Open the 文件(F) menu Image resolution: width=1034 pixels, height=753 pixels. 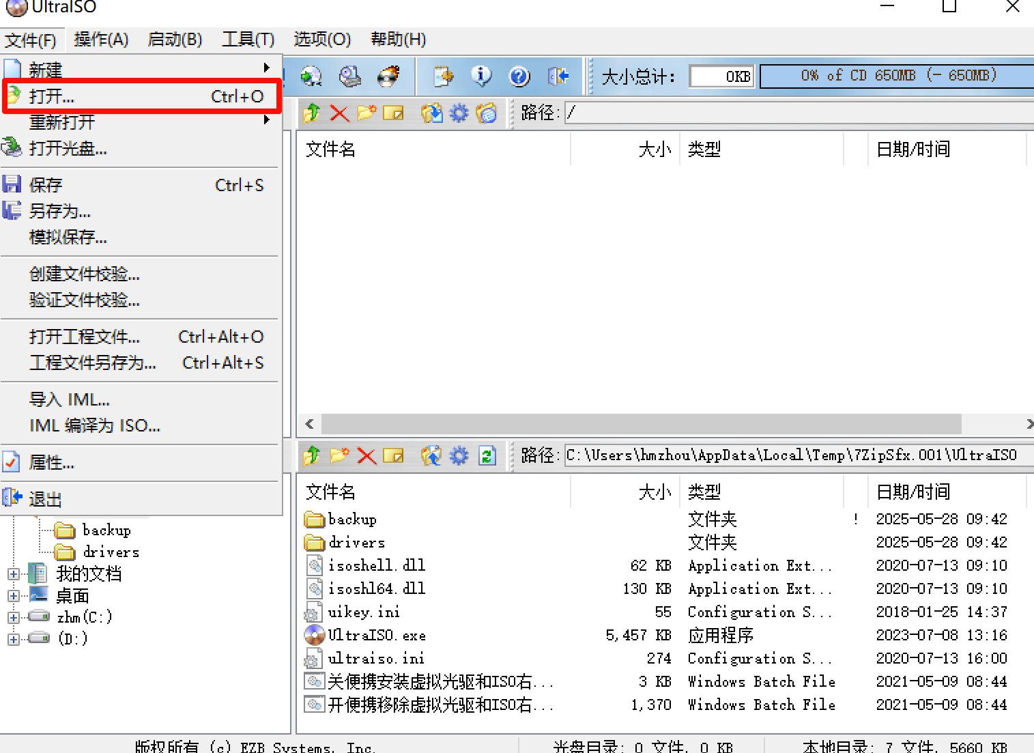31,40
